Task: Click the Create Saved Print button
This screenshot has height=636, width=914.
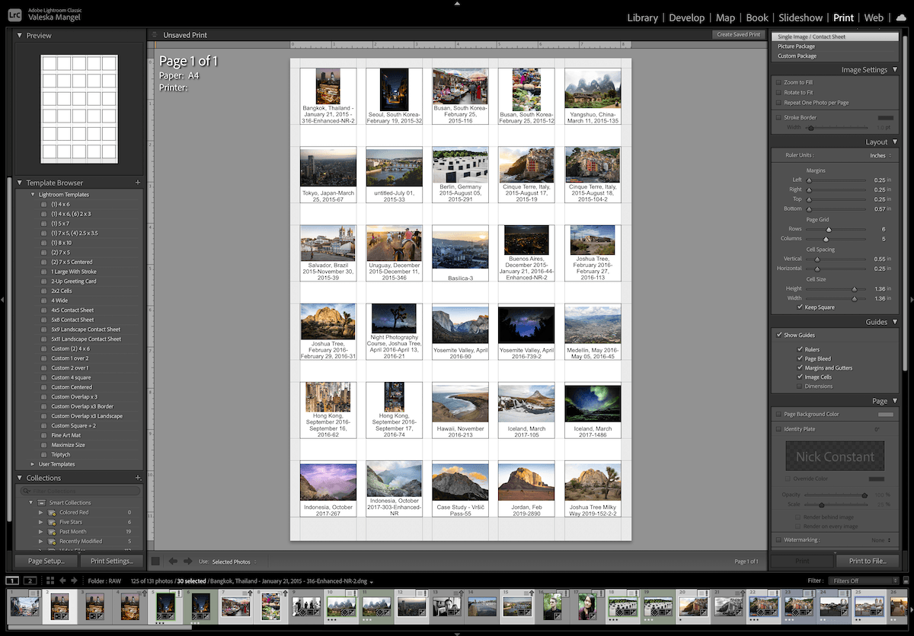Action: click(737, 34)
